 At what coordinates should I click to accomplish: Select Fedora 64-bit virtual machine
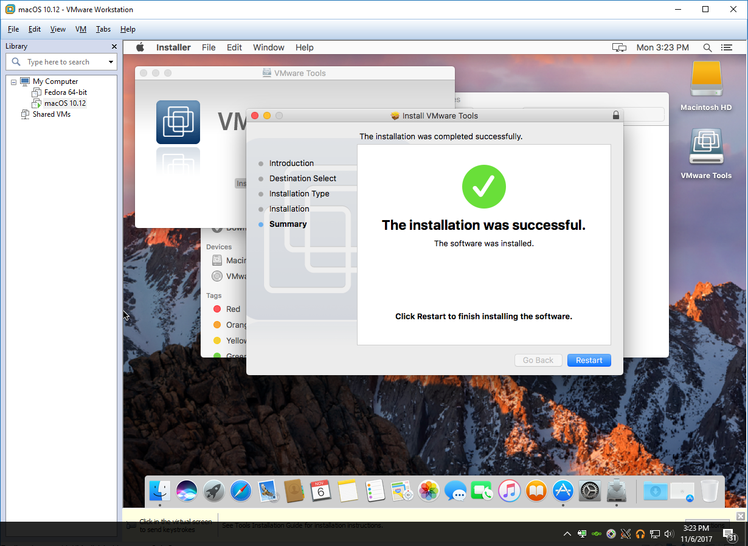click(65, 92)
